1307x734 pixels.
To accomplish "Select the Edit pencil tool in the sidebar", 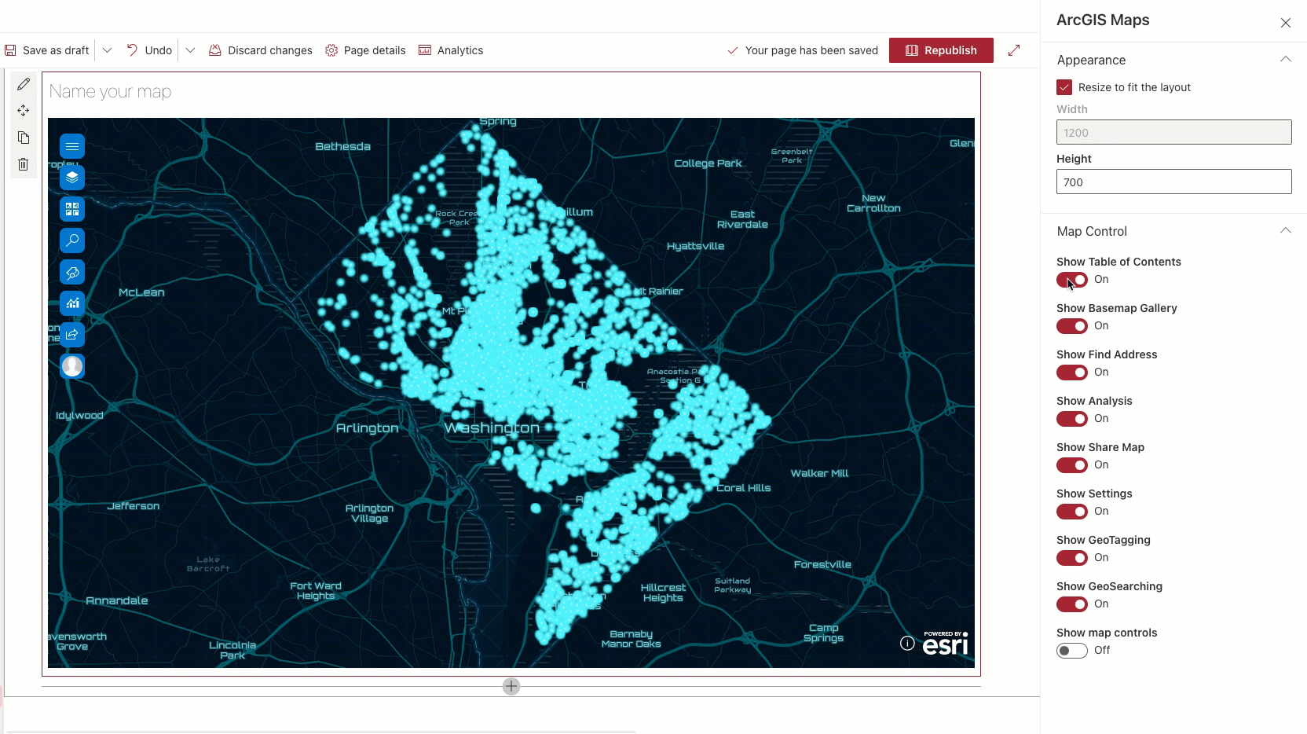I will [23, 83].
